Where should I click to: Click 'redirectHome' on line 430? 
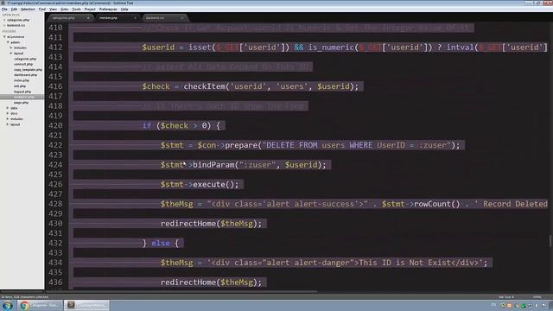pos(188,224)
